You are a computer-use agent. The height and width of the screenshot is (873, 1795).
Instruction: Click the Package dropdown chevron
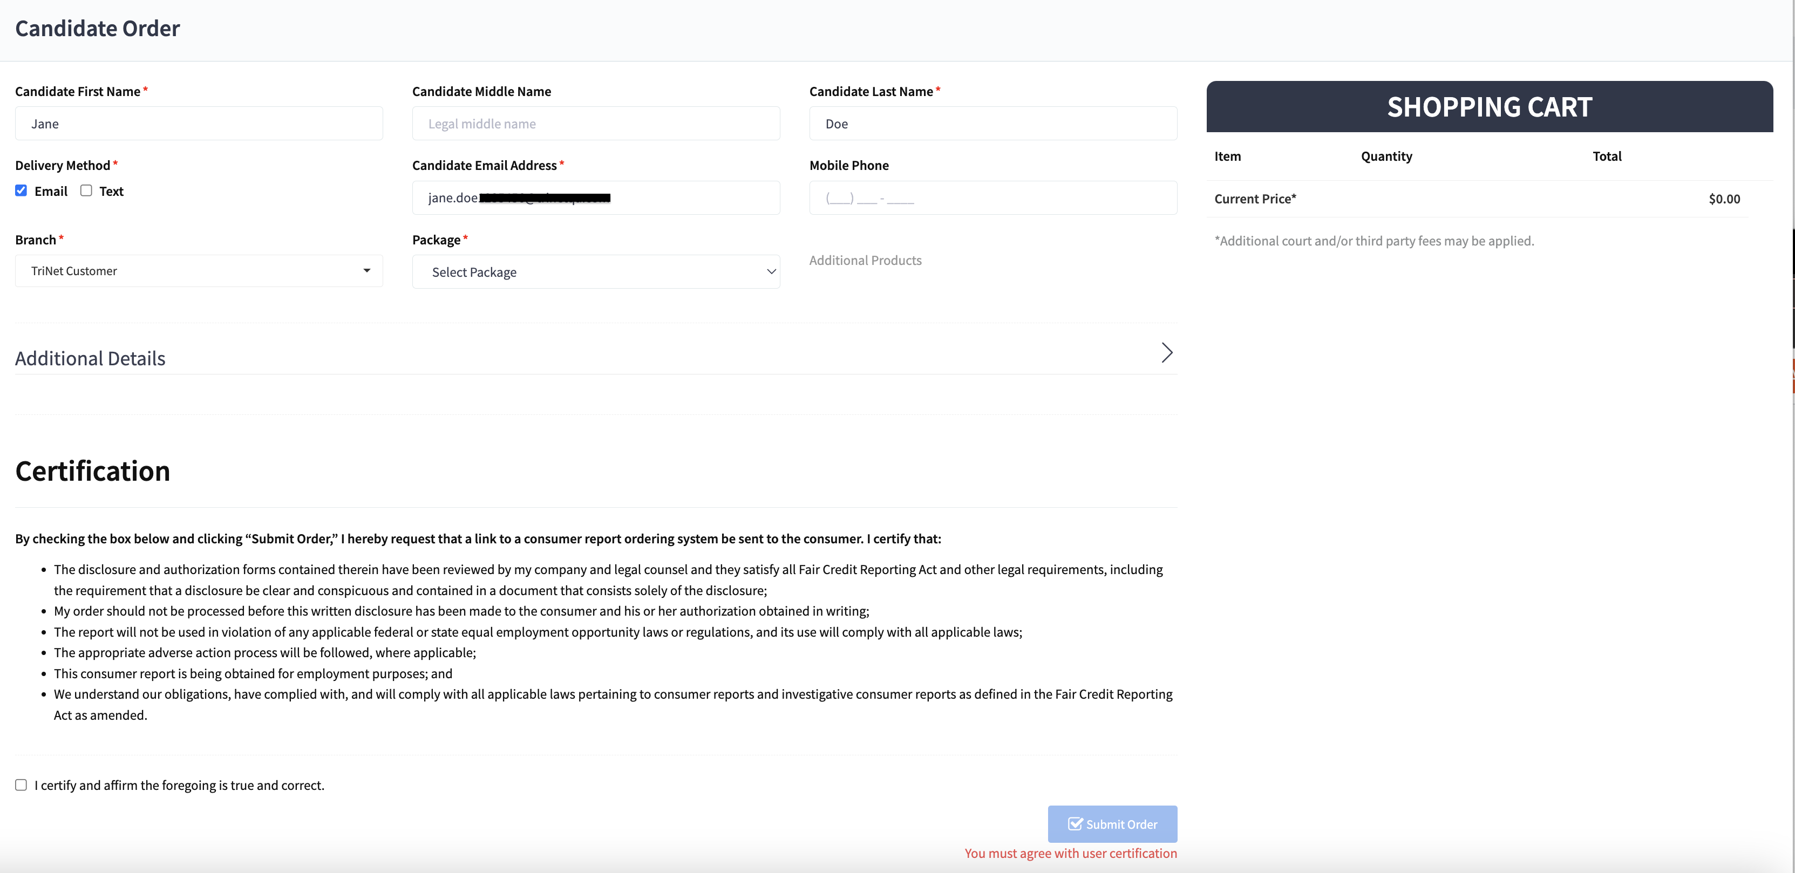point(771,272)
